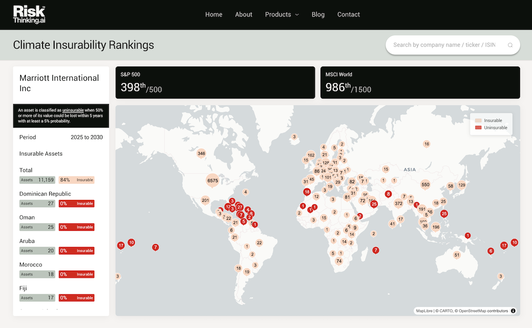Image resolution: width=532 pixels, height=328 pixels.
Task: Click the 51 marker over Australia
Action: coord(457,255)
